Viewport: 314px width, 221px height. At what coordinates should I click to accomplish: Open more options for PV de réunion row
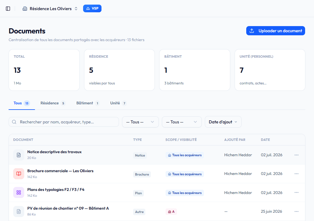[297, 211]
